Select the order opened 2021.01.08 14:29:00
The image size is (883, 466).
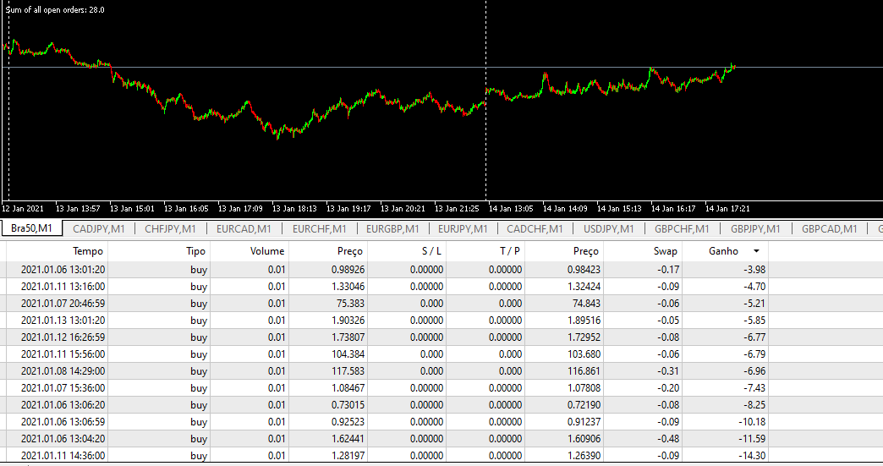point(387,371)
